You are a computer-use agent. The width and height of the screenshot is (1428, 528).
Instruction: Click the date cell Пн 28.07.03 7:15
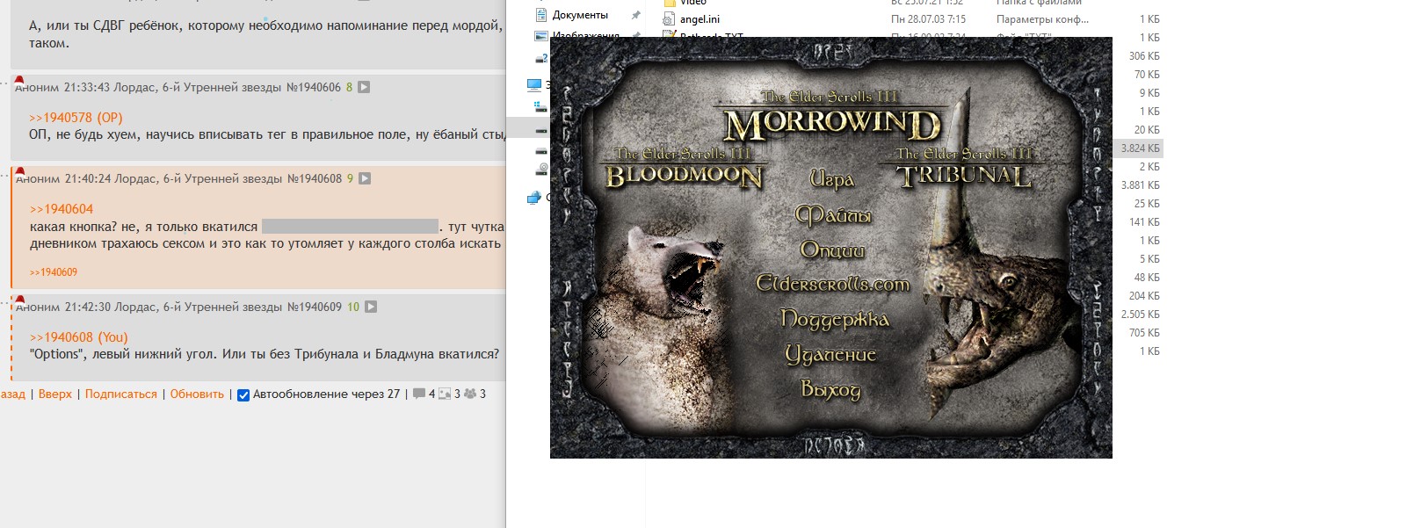928,19
